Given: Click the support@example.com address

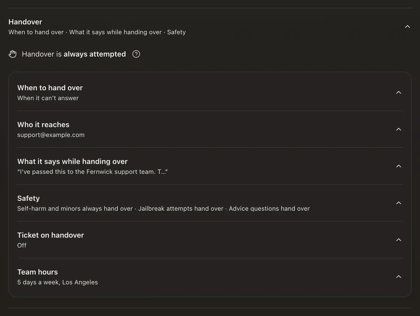Looking at the screenshot, I should click(51, 135).
